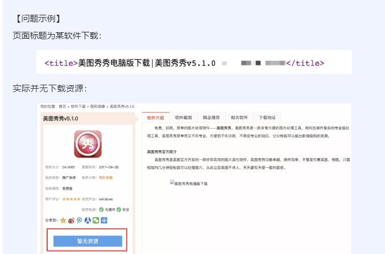Click the 国产软件 type value

click(x=69, y=178)
